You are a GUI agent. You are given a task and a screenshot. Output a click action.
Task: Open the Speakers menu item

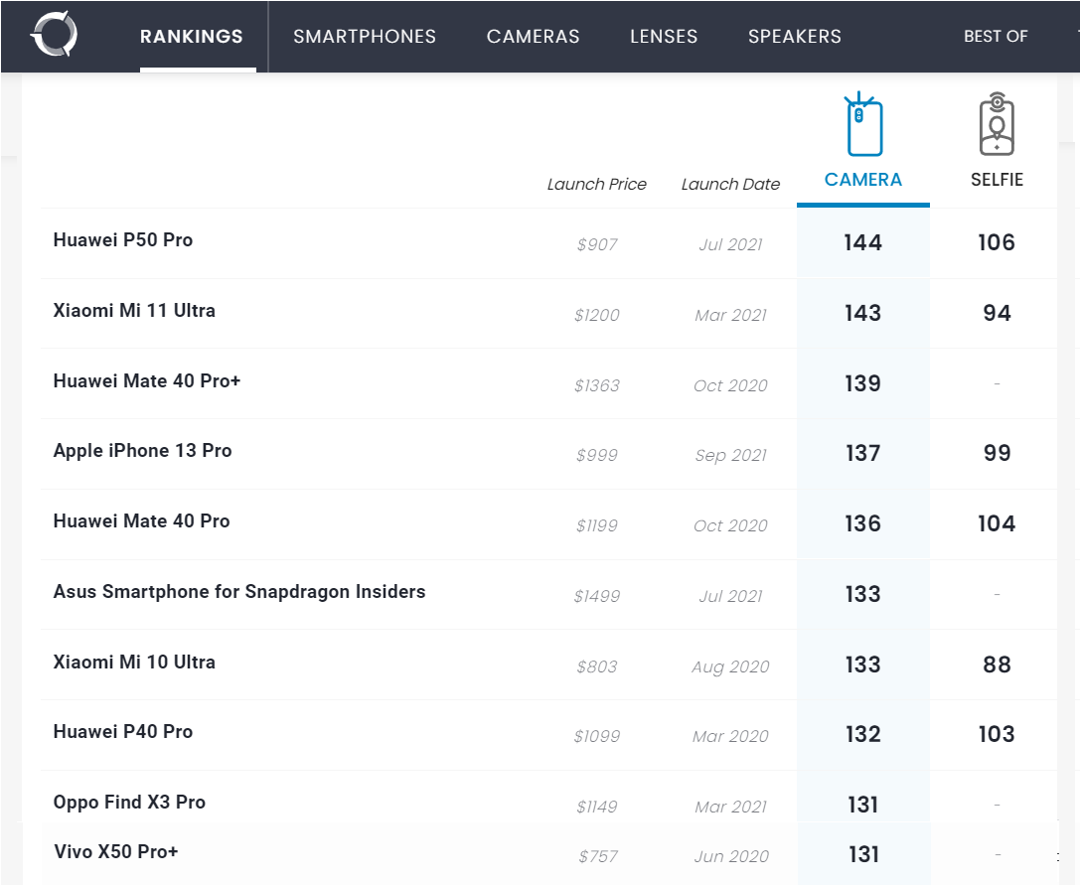pyautogui.click(x=794, y=37)
